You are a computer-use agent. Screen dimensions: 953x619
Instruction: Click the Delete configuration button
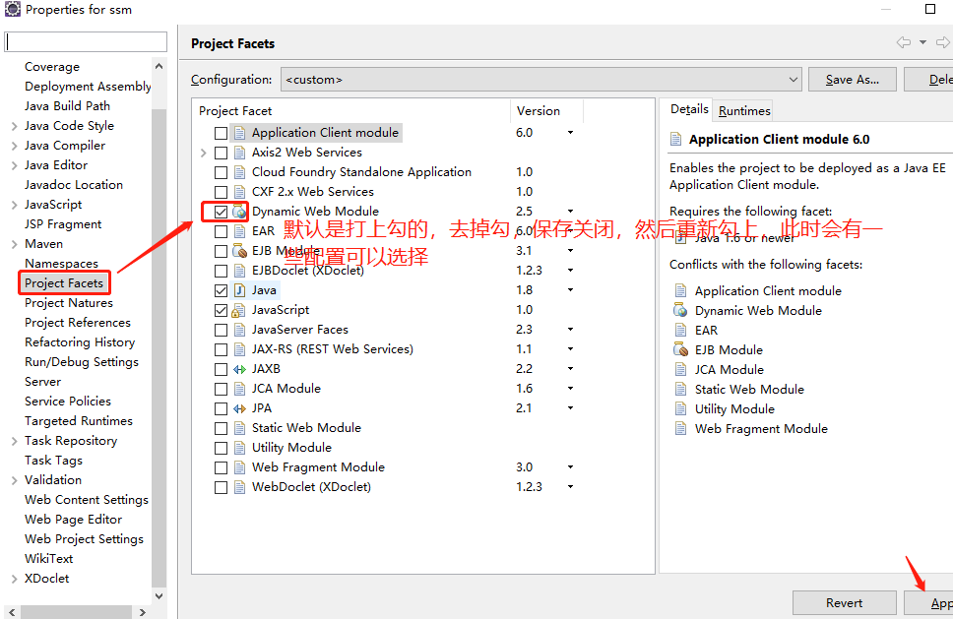point(929,80)
